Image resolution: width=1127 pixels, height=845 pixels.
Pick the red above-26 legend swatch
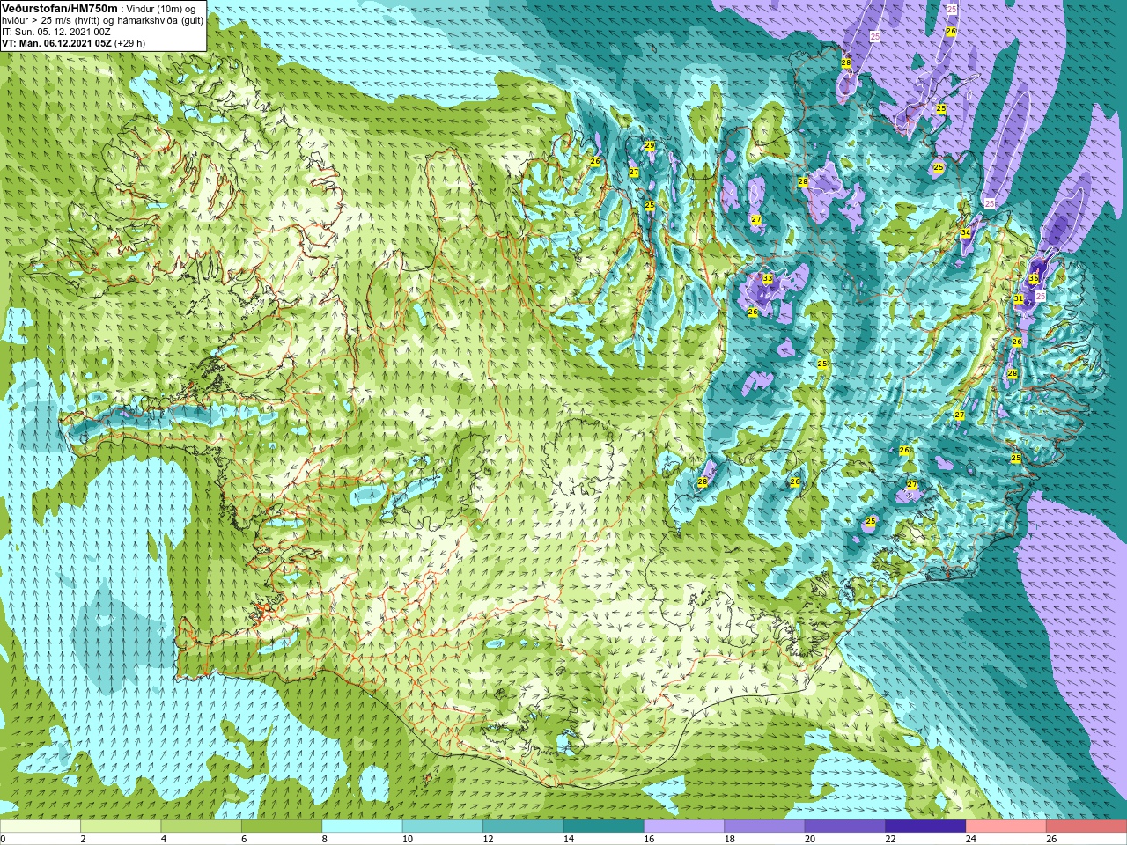click(1086, 827)
